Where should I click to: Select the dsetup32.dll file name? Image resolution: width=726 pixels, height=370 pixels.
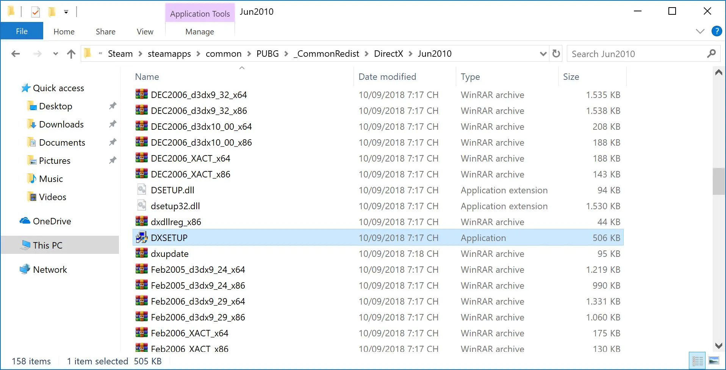tap(175, 206)
